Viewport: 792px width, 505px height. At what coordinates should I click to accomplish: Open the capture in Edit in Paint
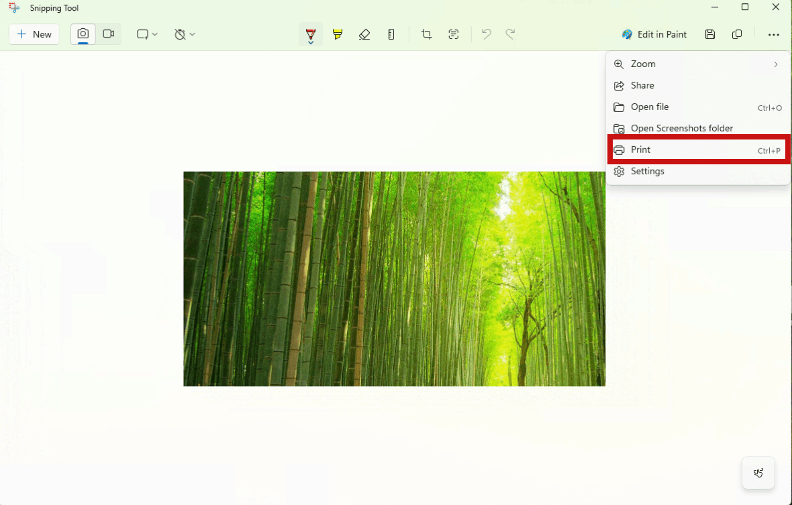(654, 34)
